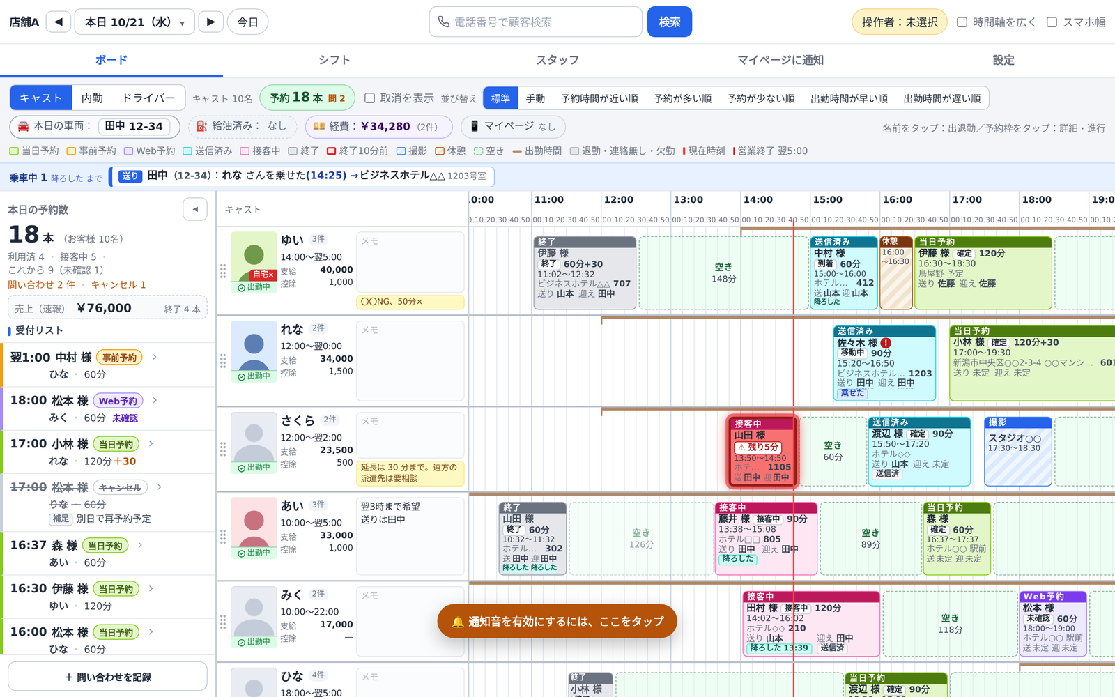The height and width of the screenshot is (697, 1115).
Task: Select ドライバー view toggle
Action: click(148, 98)
